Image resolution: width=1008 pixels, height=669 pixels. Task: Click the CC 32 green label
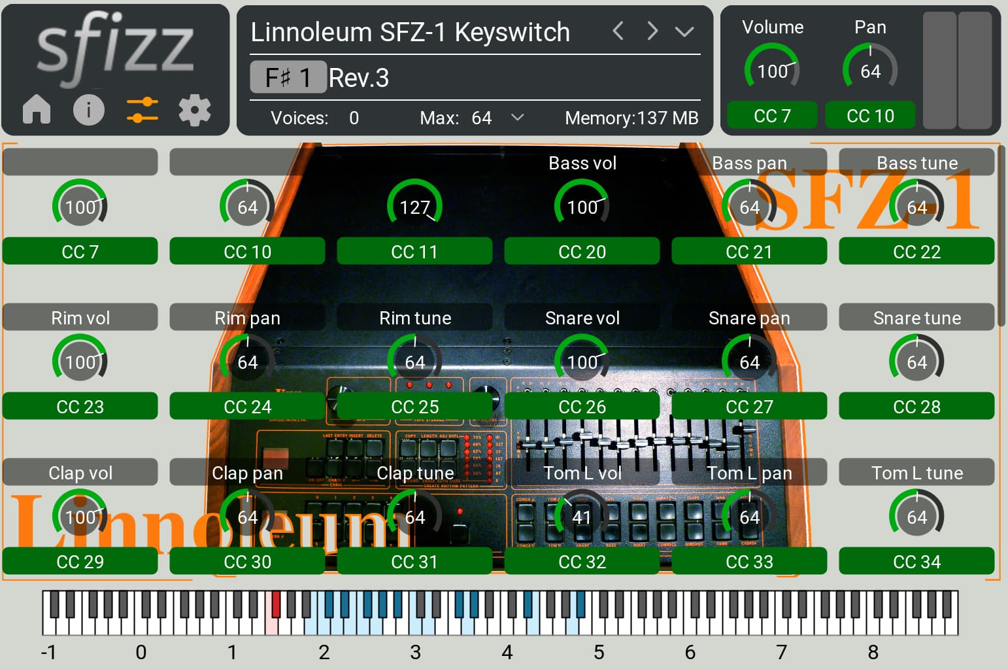click(x=582, y=561)
